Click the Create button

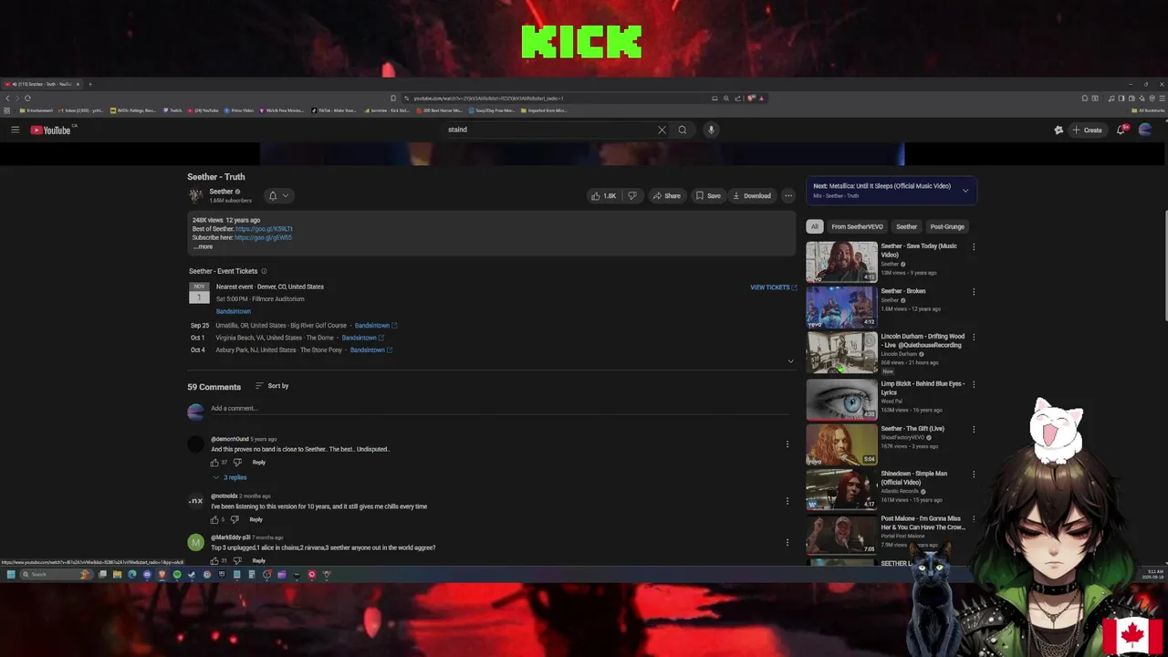point(1087,130)
